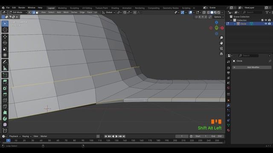Image resolution: width=273 pixels, height=153 pixels.
Task: Toggle proportional editing
Action: (x=135, y=12)
